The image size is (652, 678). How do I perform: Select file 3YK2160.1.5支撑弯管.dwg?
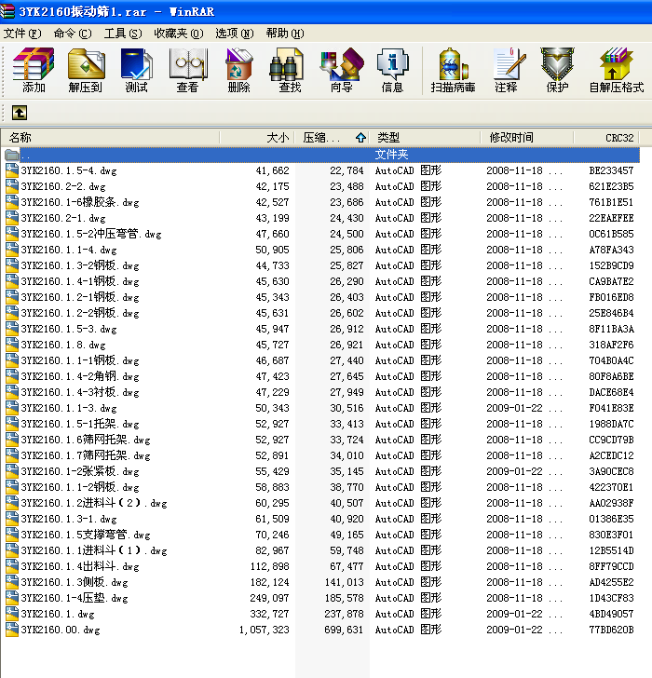86,535
